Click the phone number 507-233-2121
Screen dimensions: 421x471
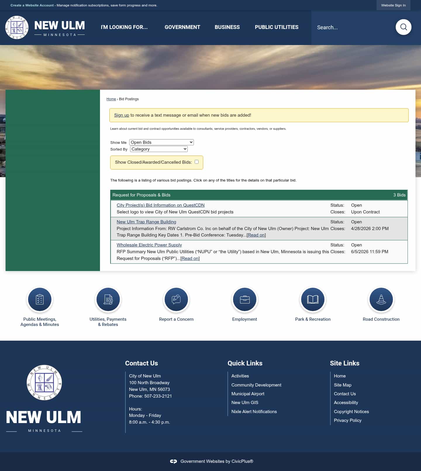point(158,396)
